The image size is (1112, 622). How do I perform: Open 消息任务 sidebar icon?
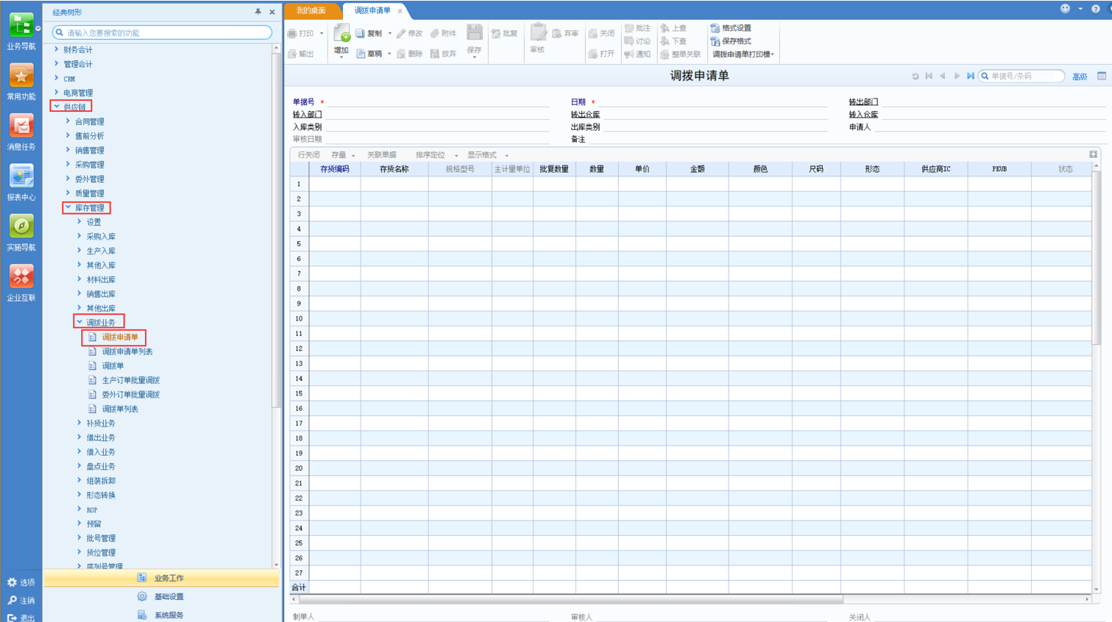click(x=21, y=126)
